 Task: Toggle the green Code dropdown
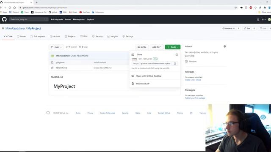172,47
